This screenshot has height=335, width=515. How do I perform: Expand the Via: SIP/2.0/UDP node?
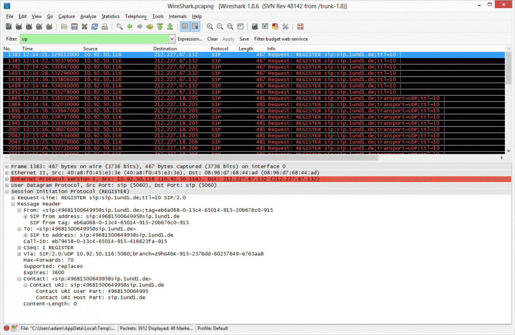click(19, 254)
